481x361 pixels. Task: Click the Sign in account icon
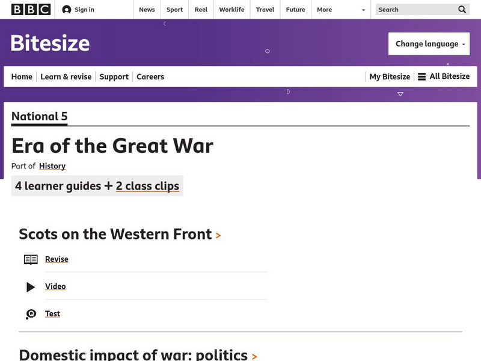click(67, 10)
